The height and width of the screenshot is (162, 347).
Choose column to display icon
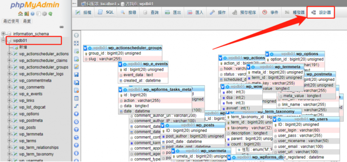click(76, 114)
